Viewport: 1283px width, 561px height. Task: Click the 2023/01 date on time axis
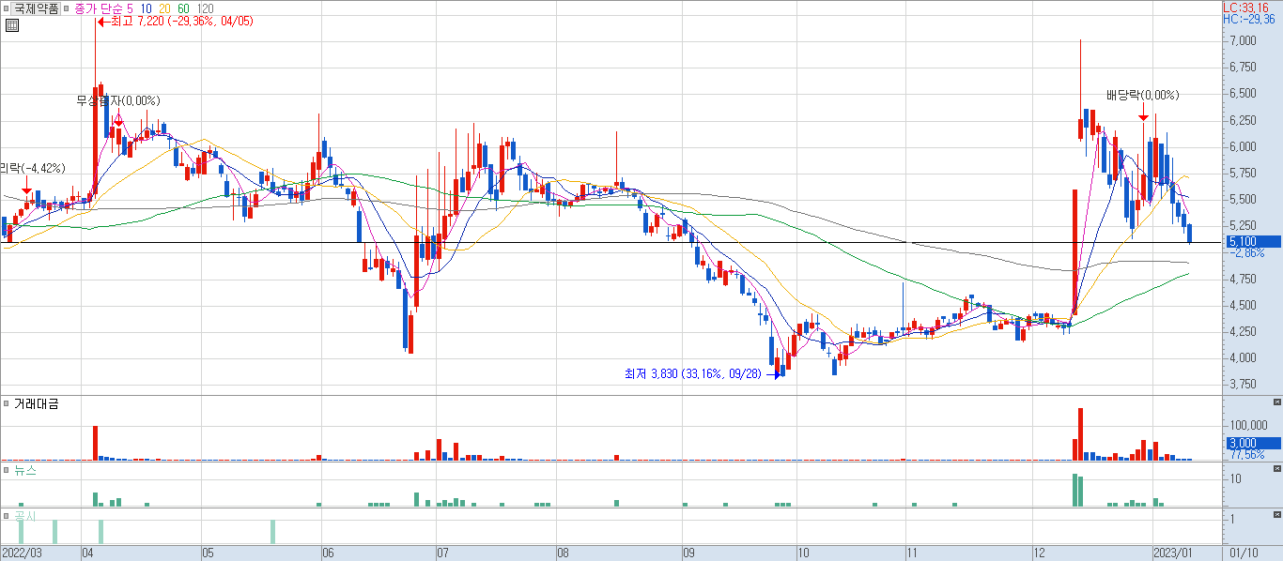click(1171, 553)
